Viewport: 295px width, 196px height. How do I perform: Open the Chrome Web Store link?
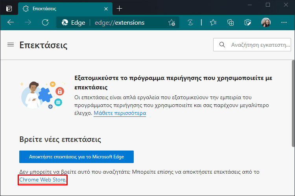(42, 180)
